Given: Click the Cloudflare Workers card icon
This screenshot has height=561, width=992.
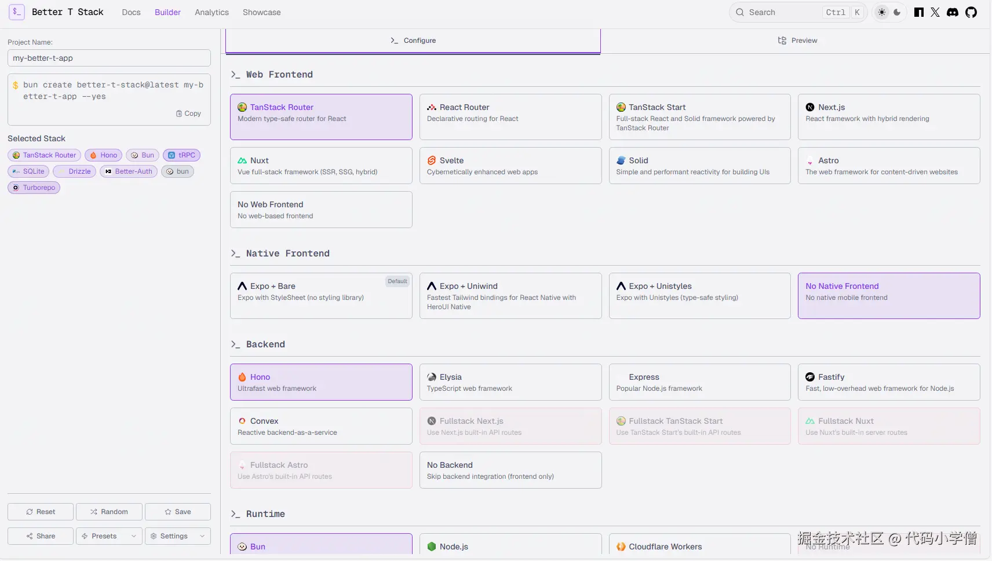Looking at the screenshot, I should tap(621, 547).
